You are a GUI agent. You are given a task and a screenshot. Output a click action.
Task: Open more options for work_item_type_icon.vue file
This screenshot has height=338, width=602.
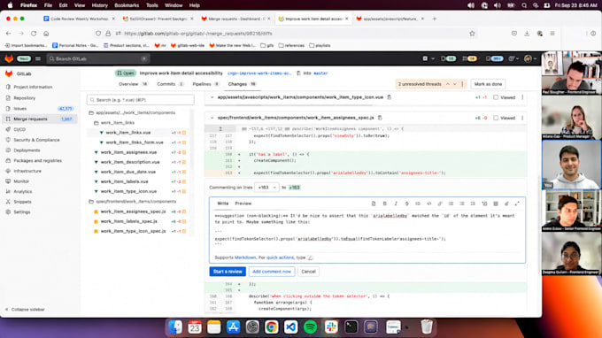(x=522, y=97)
